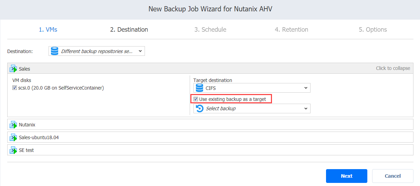Click the Nutanix VM icon

13,125
